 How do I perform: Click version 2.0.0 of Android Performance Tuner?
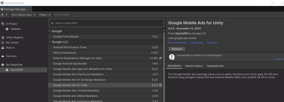pyautogui.click(x=155, y=47)
